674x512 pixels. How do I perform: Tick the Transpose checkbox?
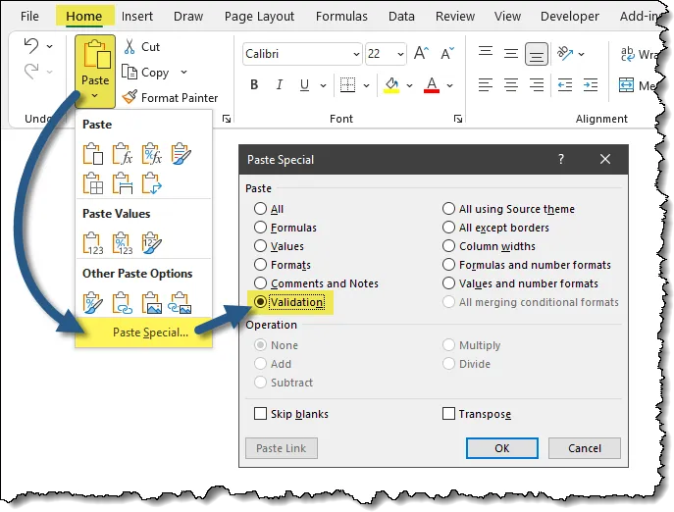(x=449, y=414)
